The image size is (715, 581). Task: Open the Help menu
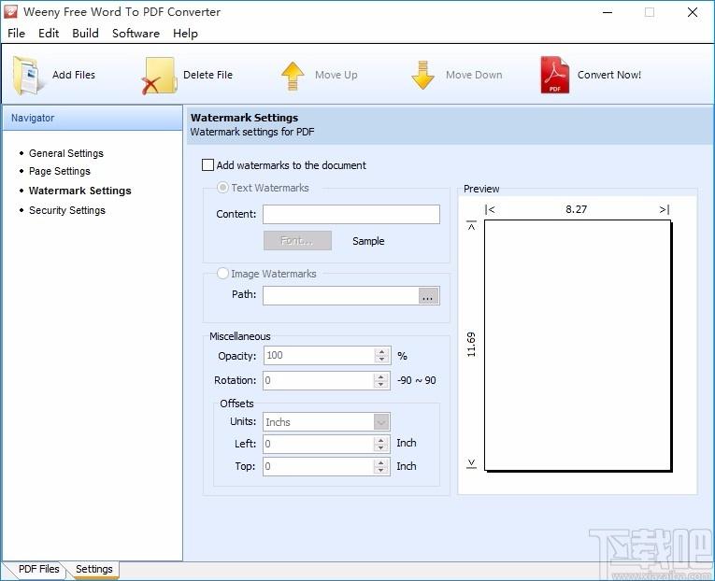click(x=185, y=34)
